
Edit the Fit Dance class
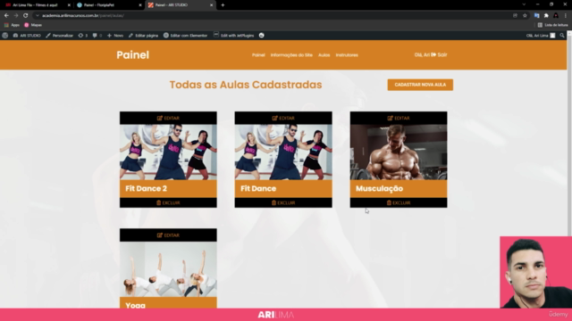coord(283,118)
